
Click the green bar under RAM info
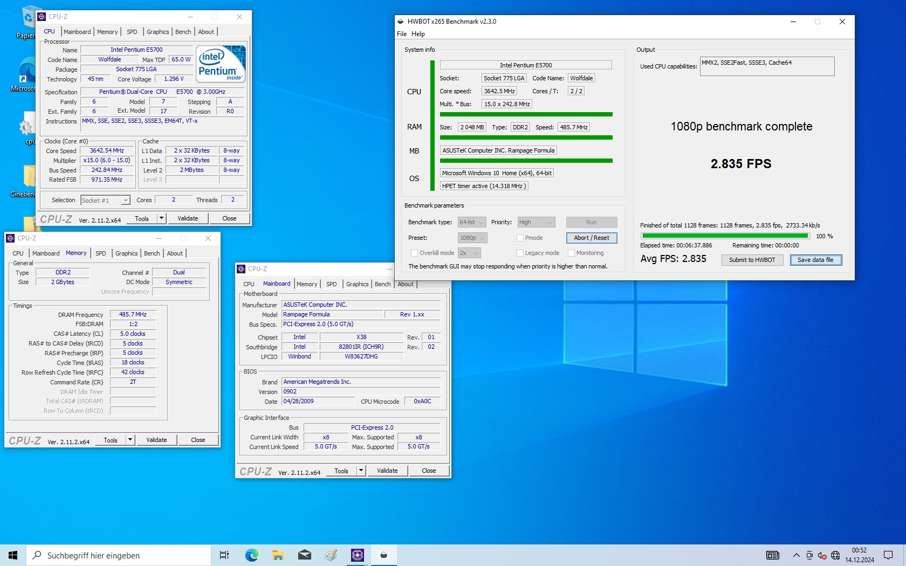pos(526,137)
